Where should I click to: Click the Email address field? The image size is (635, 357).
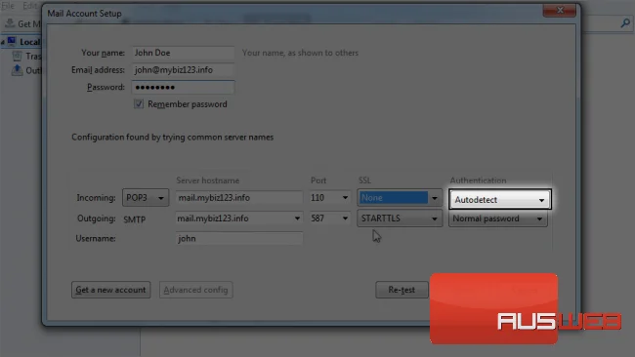pyautogui.click(x=183, y=70)
